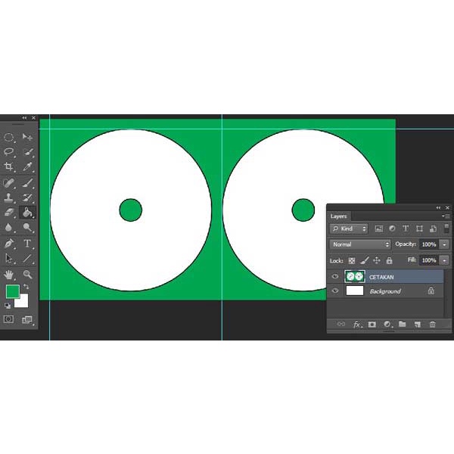Screen dimensions: 454x454
Task: Toggle visibility of the Background layer
Action: (x=335, y=291)
